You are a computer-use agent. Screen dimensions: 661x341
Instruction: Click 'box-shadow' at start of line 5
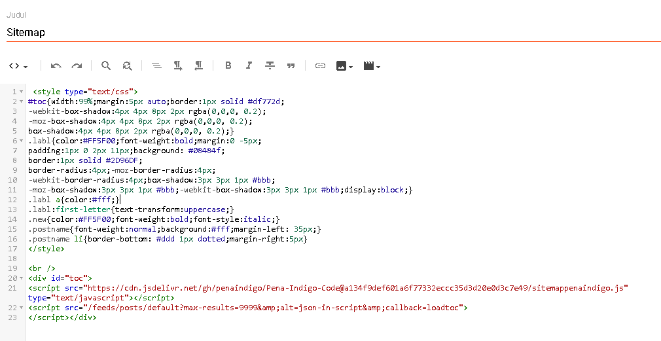click(52, 131)
